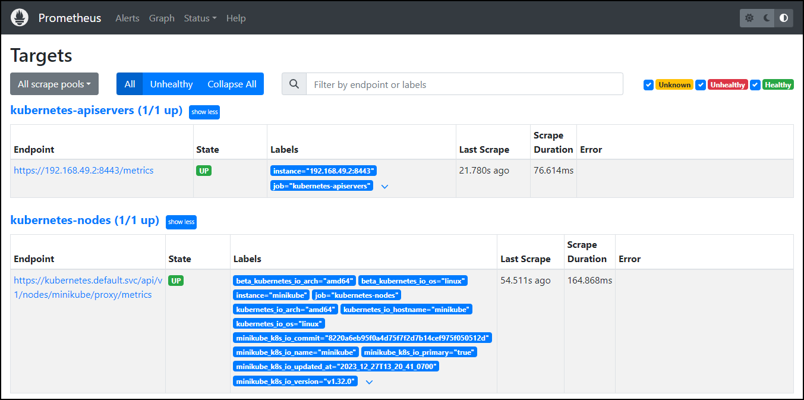This screenshot has width=804, height=400.
Task: Focus the filter by endpoint or labels field
Action: [x=464, y=84]
